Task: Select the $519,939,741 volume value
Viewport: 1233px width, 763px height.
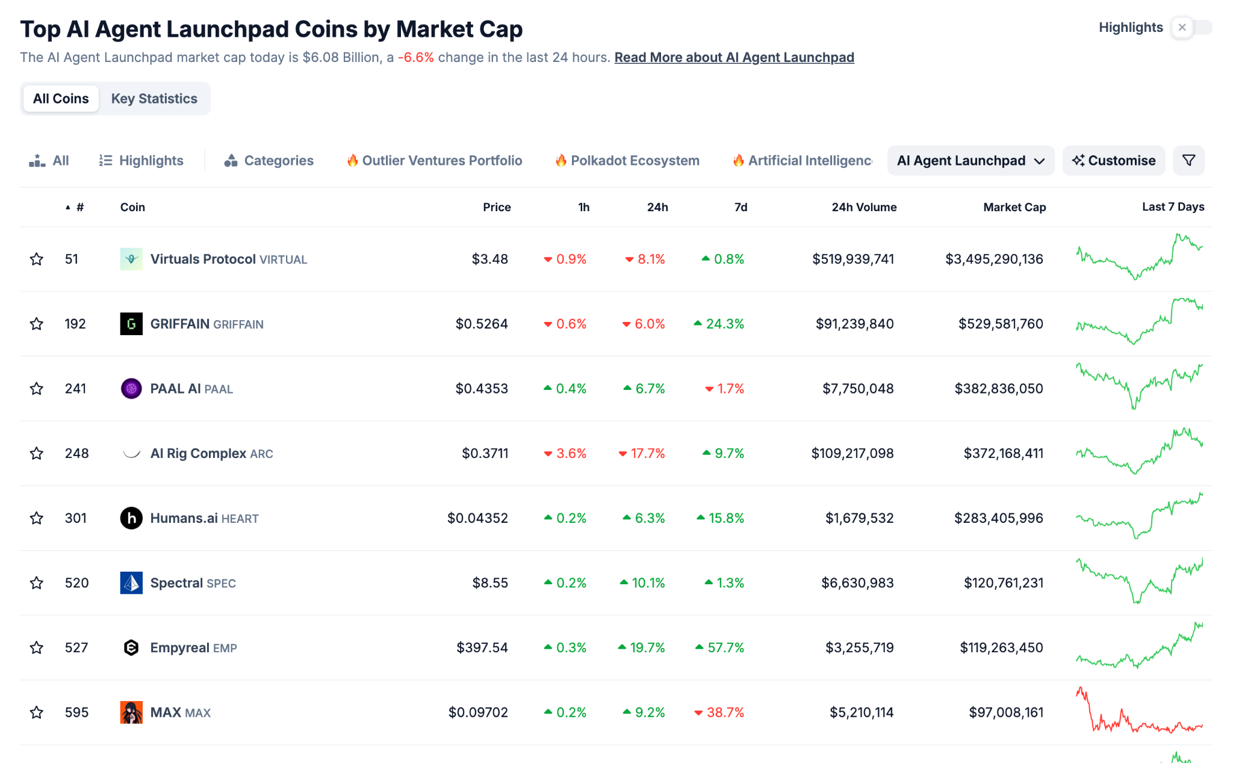Action: [x=853, y=259]
